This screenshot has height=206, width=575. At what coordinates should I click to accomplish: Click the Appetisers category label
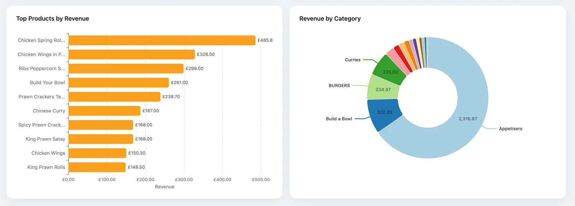[x=511, y=129]
